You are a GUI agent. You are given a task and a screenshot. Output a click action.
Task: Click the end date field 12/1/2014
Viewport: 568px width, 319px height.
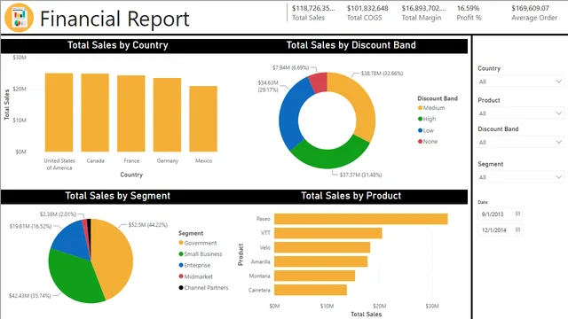click(x=500, y=230)
